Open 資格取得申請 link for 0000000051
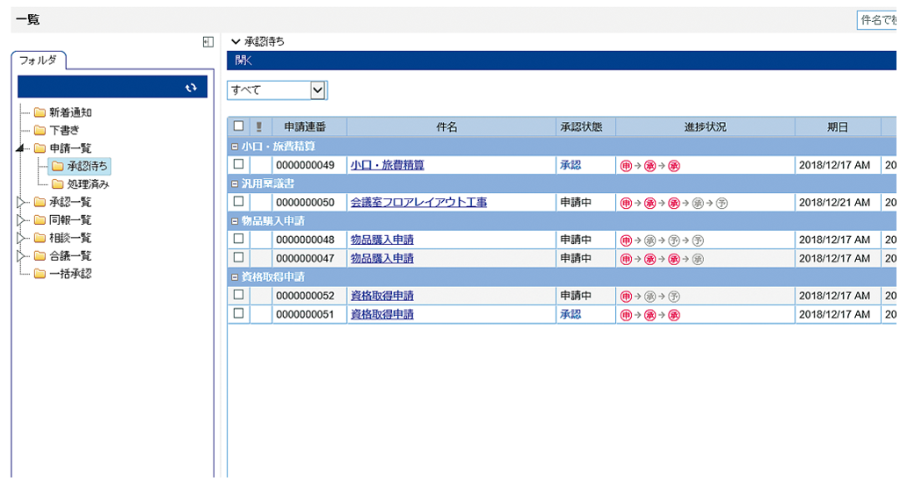Image resolution: width=900 pixels, height=488 pixels. (382, 314)
